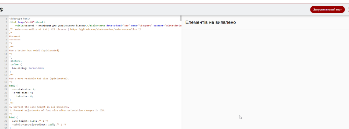Click the code pane vertical scrollbar thumb
Screen dimensions: 349x129
click(181, 18)
